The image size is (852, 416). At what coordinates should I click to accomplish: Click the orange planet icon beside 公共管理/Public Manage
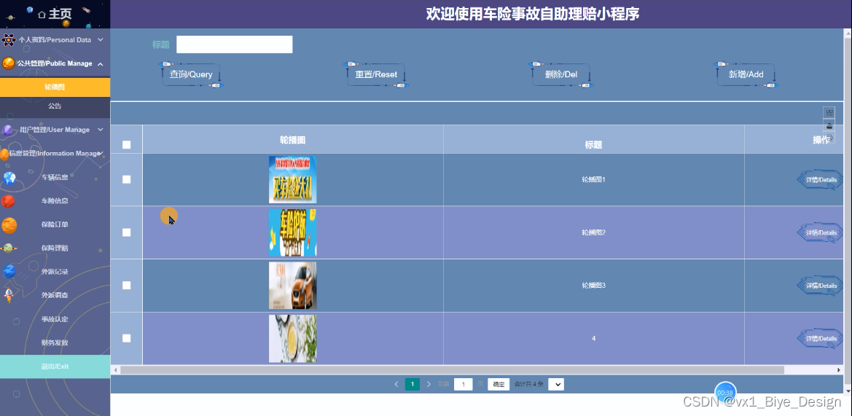click(8, 63)
